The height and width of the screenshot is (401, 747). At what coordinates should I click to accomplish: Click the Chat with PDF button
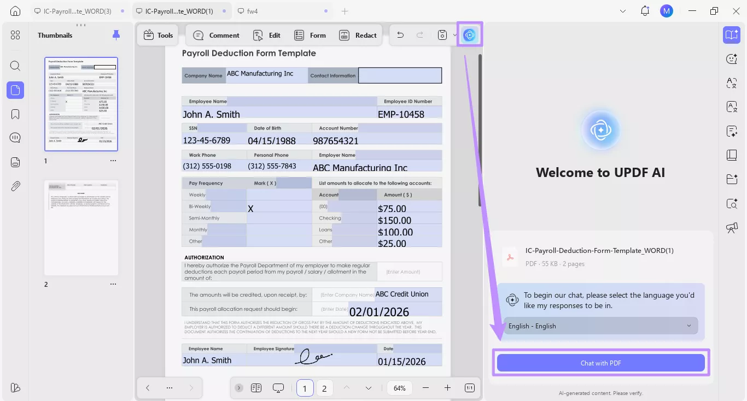(x=600, y=363)
